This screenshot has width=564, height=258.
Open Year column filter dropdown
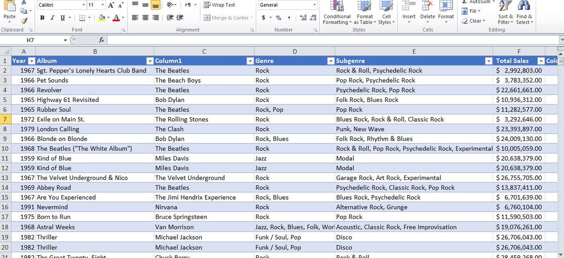tap(31, 61)
